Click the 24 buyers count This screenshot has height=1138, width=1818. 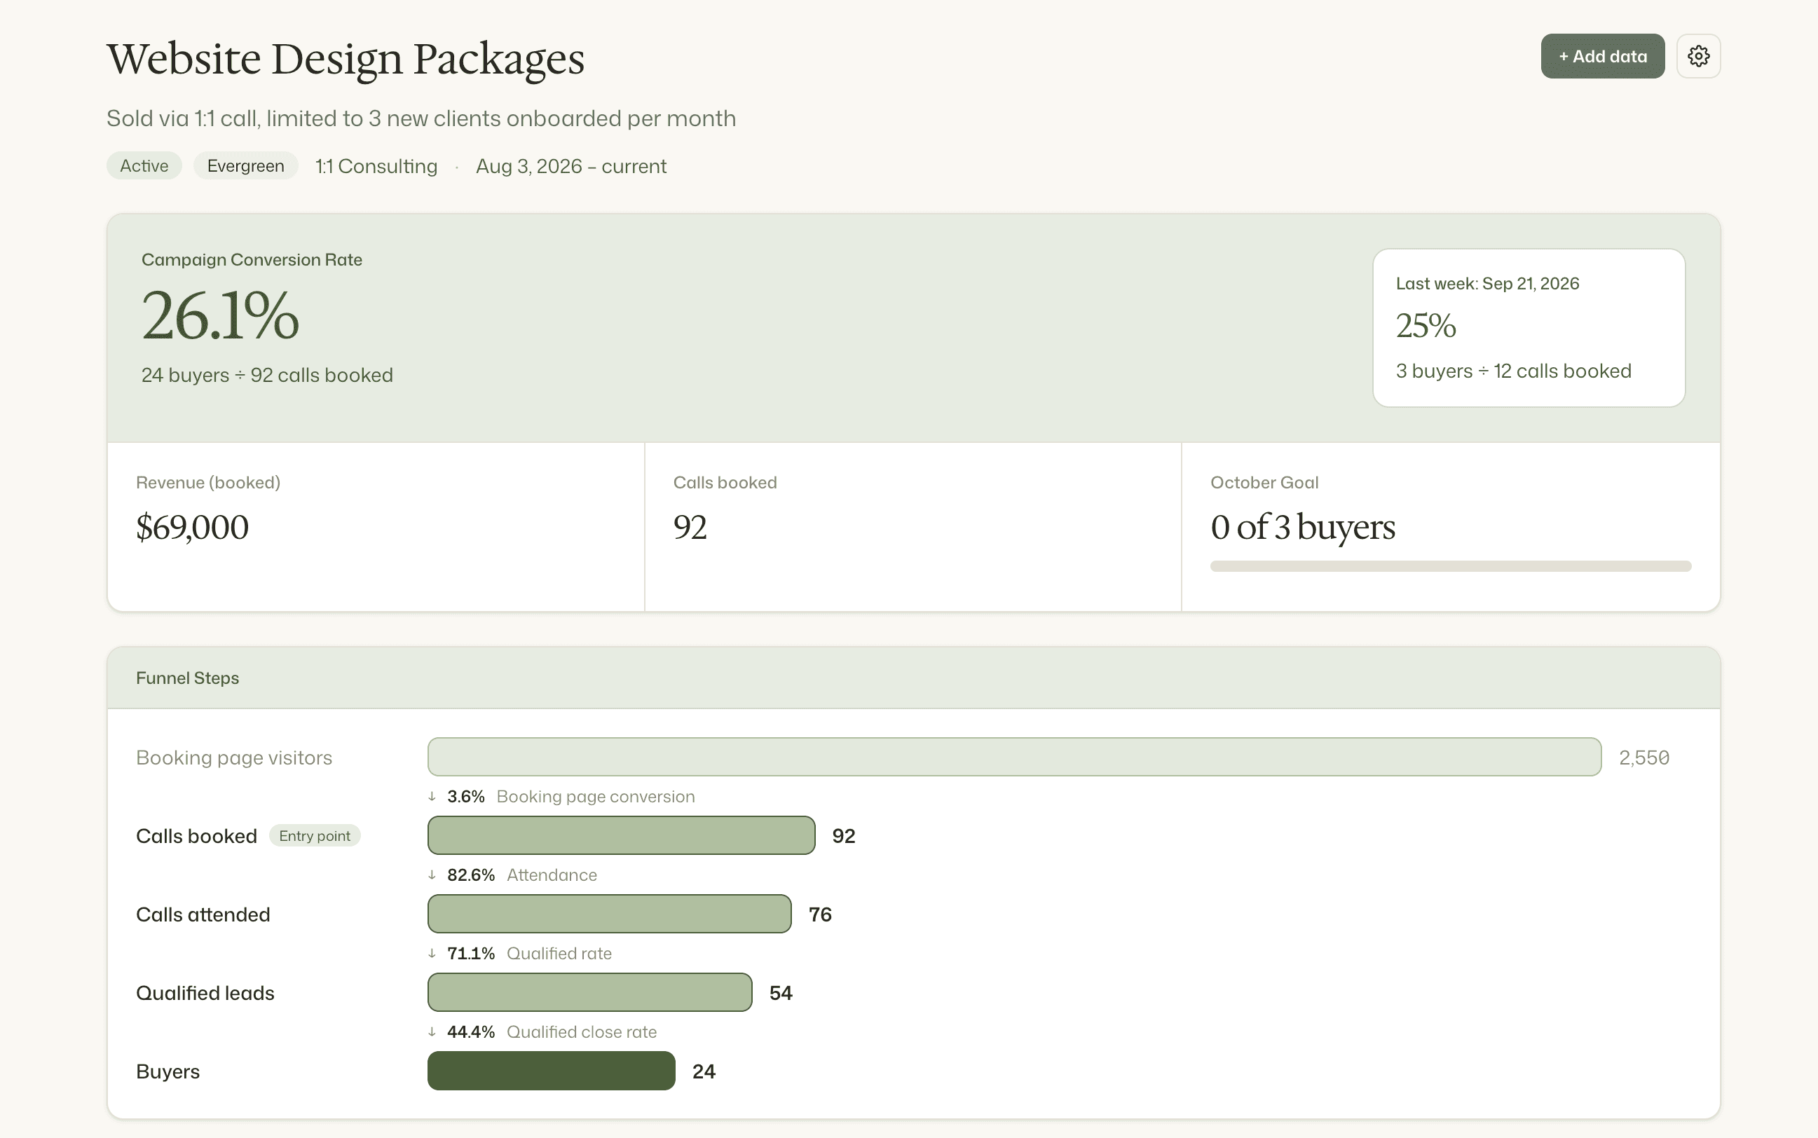coord(704,1071)
